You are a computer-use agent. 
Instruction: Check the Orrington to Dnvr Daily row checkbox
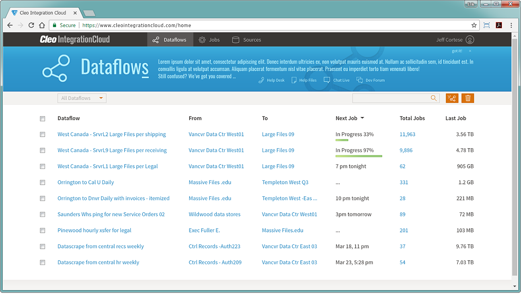coord(43,198)
